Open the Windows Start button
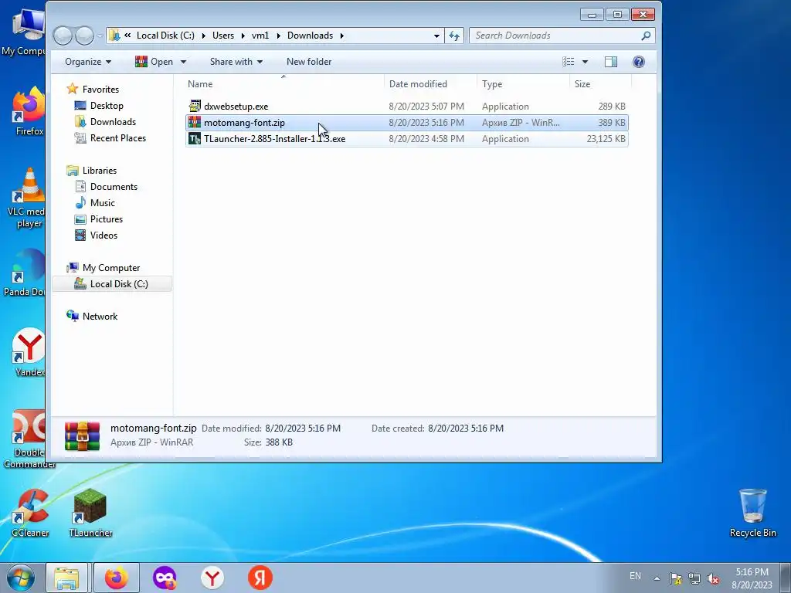Screen dimensions: 791x593 [x=21, y=578]
